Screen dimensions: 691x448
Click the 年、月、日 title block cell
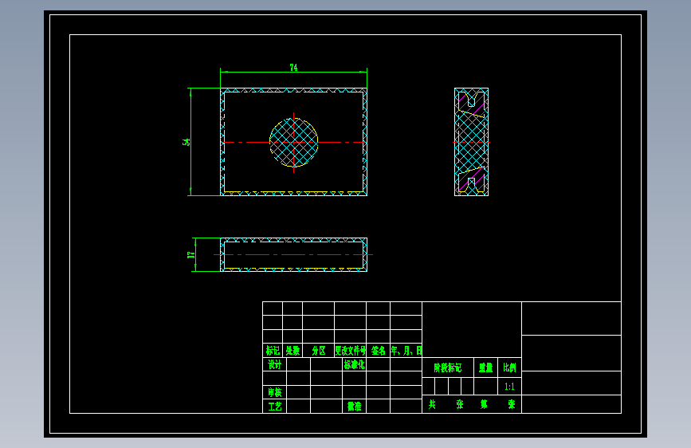pos(406,351)
